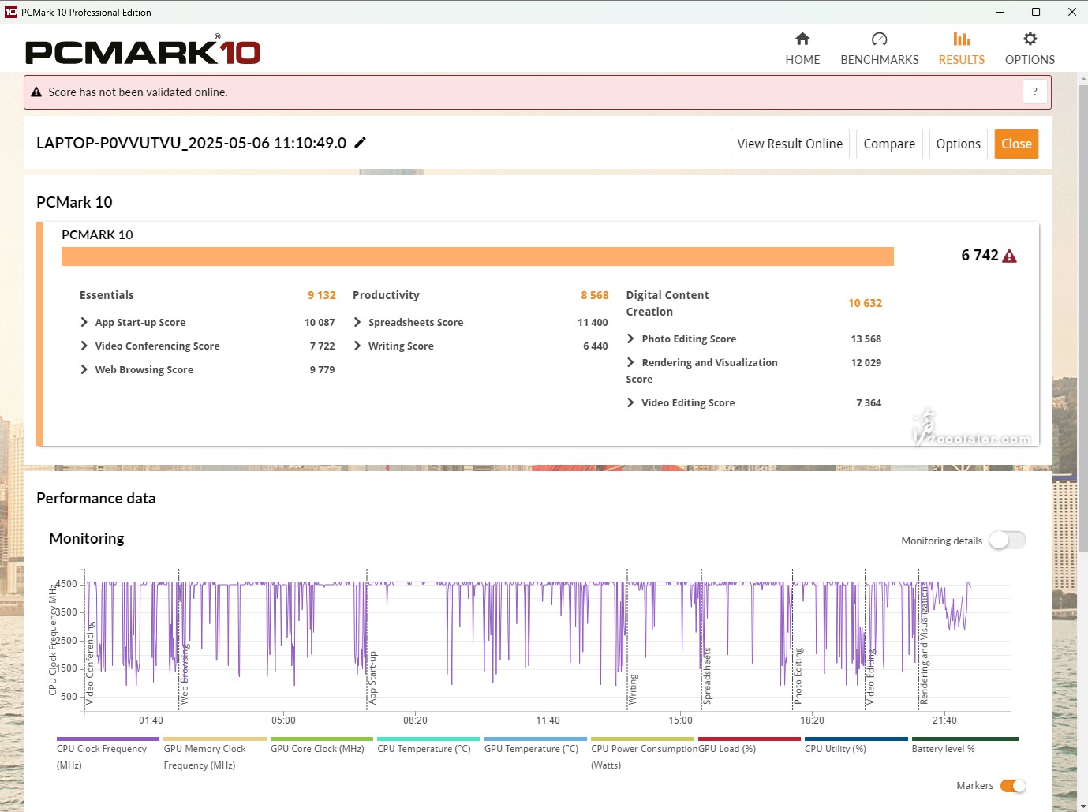The height and width of the screenshot is (812, 1088).
Task: Open the BENCHMARKS tab
Action: (879, 49)
